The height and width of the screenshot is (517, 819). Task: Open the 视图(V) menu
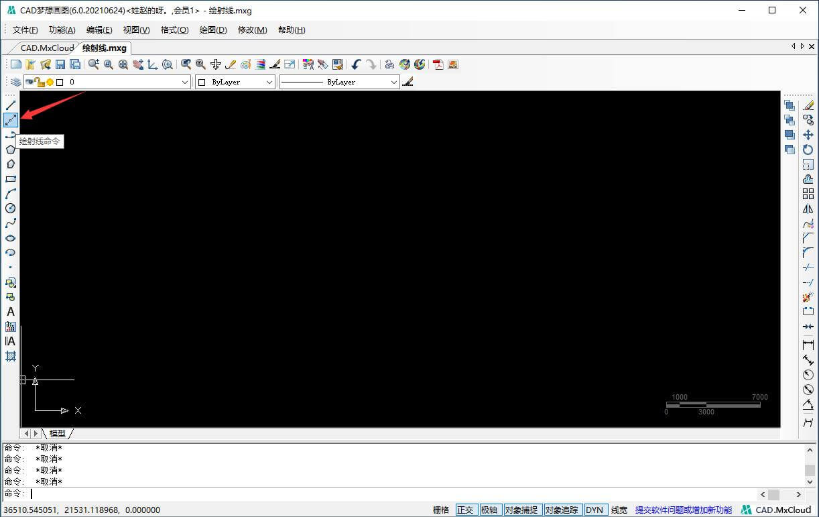136,30
